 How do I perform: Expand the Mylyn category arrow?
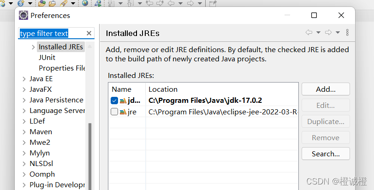coord(24,153)
